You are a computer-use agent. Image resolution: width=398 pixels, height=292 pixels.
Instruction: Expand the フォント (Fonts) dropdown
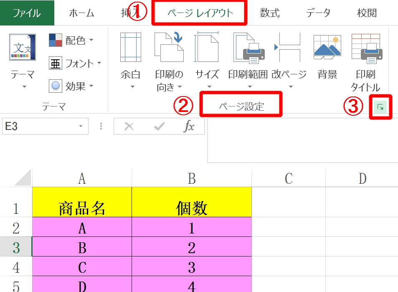coord(99,63)
